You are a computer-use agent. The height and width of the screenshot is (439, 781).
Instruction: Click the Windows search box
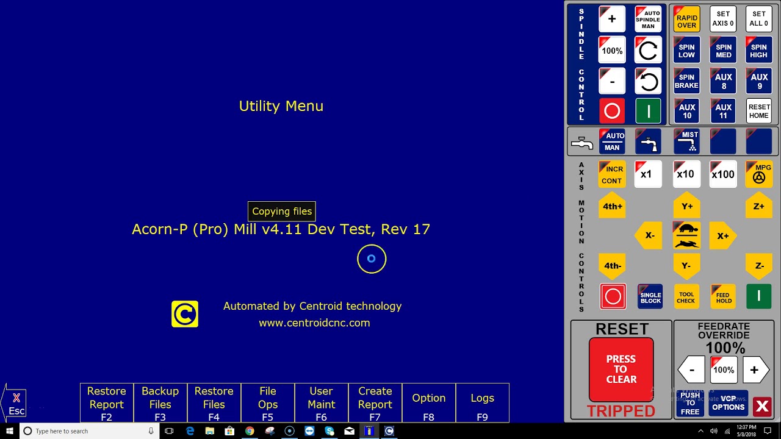89,431
